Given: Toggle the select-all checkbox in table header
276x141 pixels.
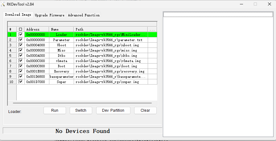Looking at the screenshot, I should click(21, 29).
